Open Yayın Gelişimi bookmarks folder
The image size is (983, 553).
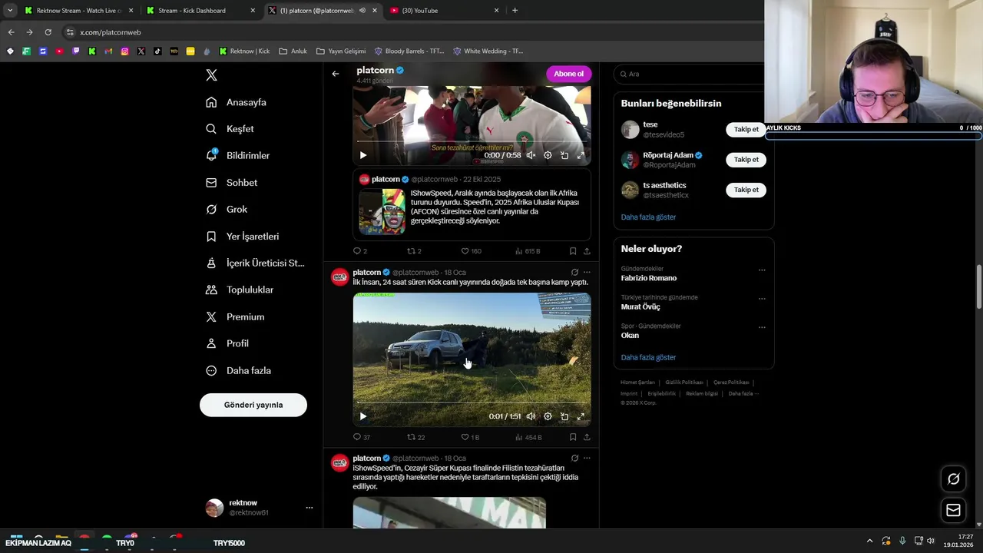pos(341,51)
